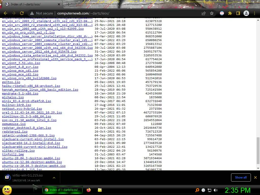Open en_winnt_3.51.wks.iso link
Screen dimensions: 260x195
[x=21, y=63]
